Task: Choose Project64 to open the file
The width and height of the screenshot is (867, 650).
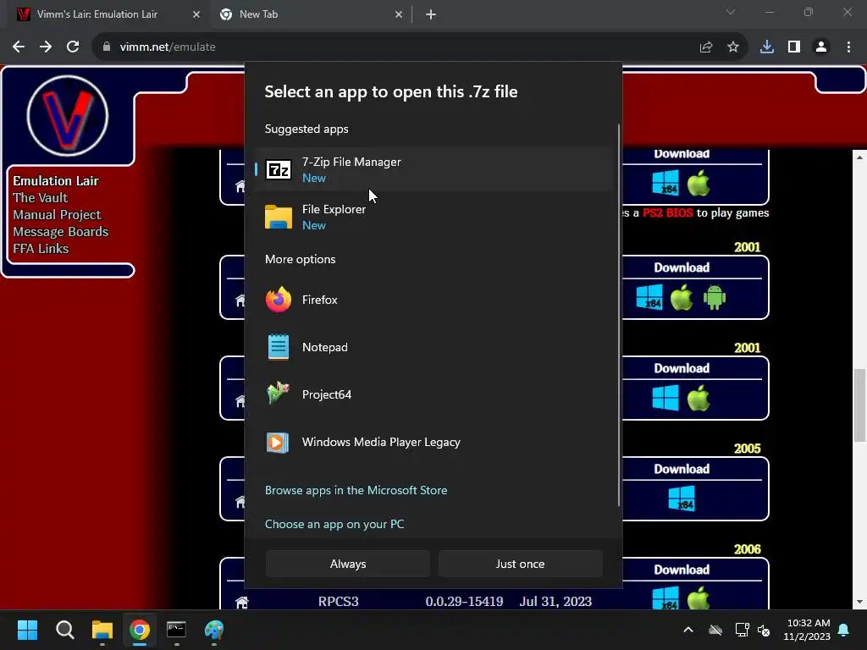Action: (434, 394)
